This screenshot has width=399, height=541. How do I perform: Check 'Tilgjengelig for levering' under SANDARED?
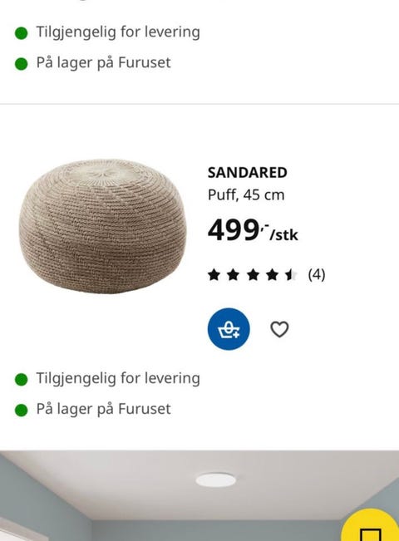click(x=118, y=378)
